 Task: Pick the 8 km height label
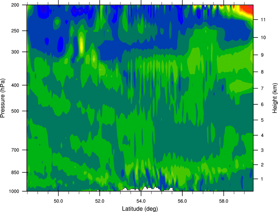(x=262, y=72)
